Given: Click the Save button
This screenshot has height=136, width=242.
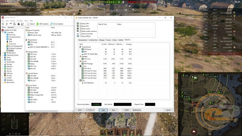Looking at the screenshot, I should pyautogui.click(x=113, y=110).
